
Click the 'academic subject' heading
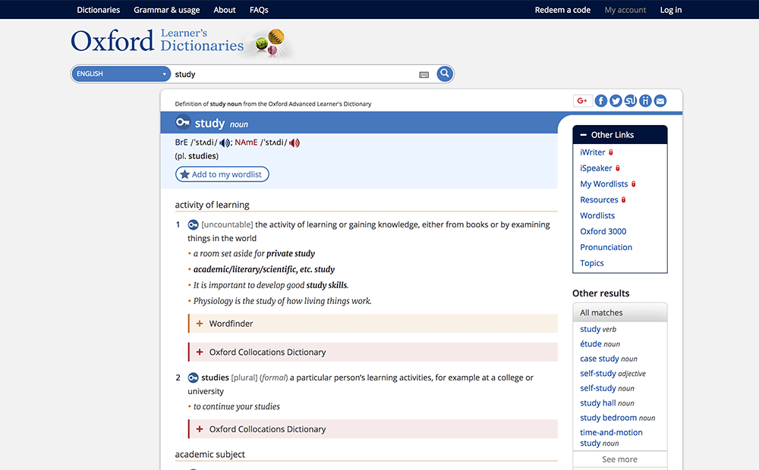tap(209, 454)
